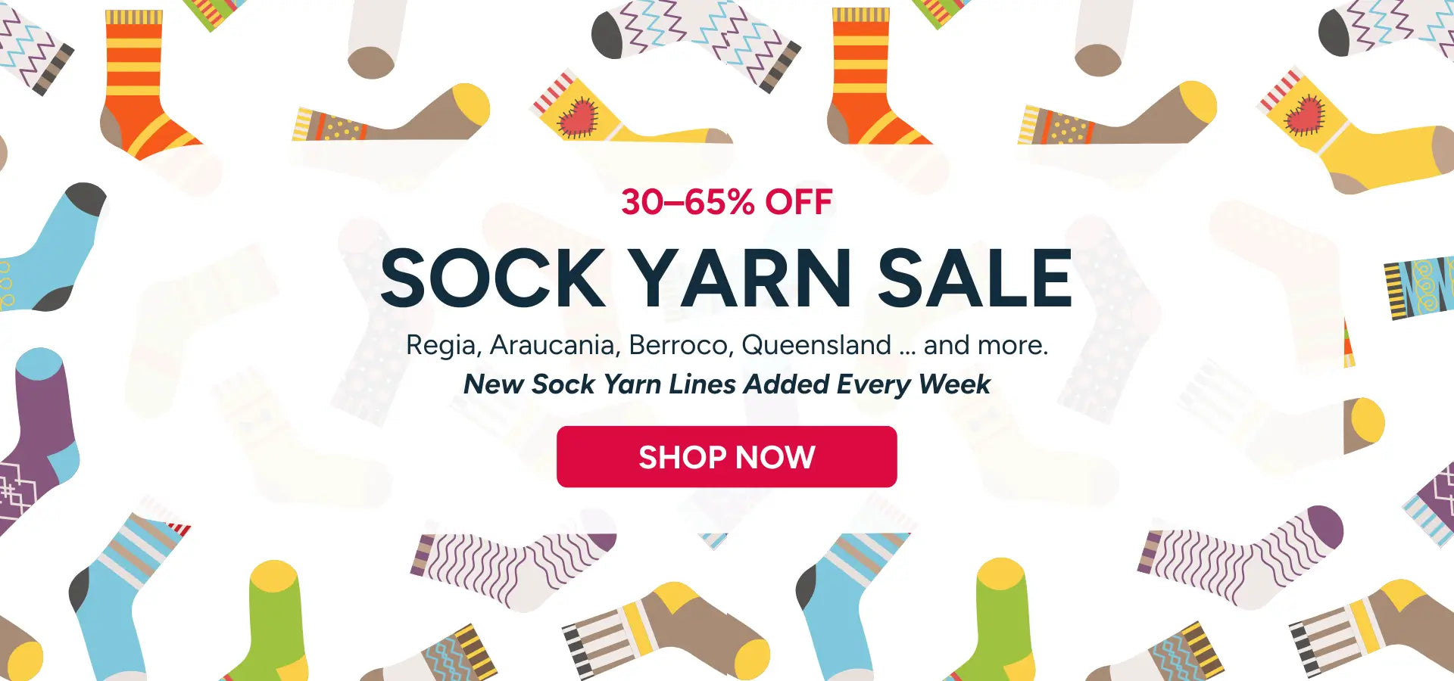
Task: Click the red SHOP NOW button
Action: 726,457
